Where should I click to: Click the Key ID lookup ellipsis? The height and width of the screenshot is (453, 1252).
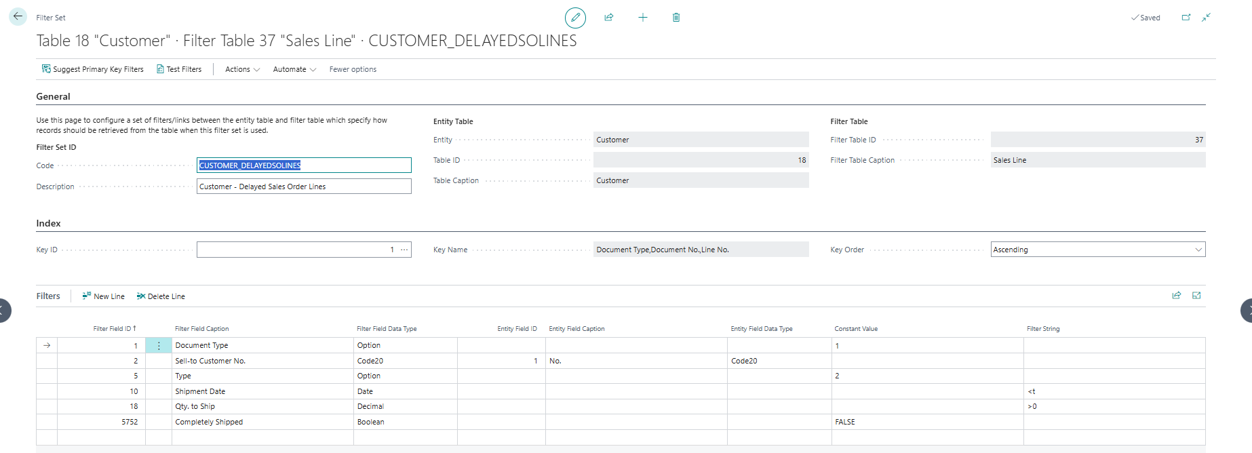point(404,250)
